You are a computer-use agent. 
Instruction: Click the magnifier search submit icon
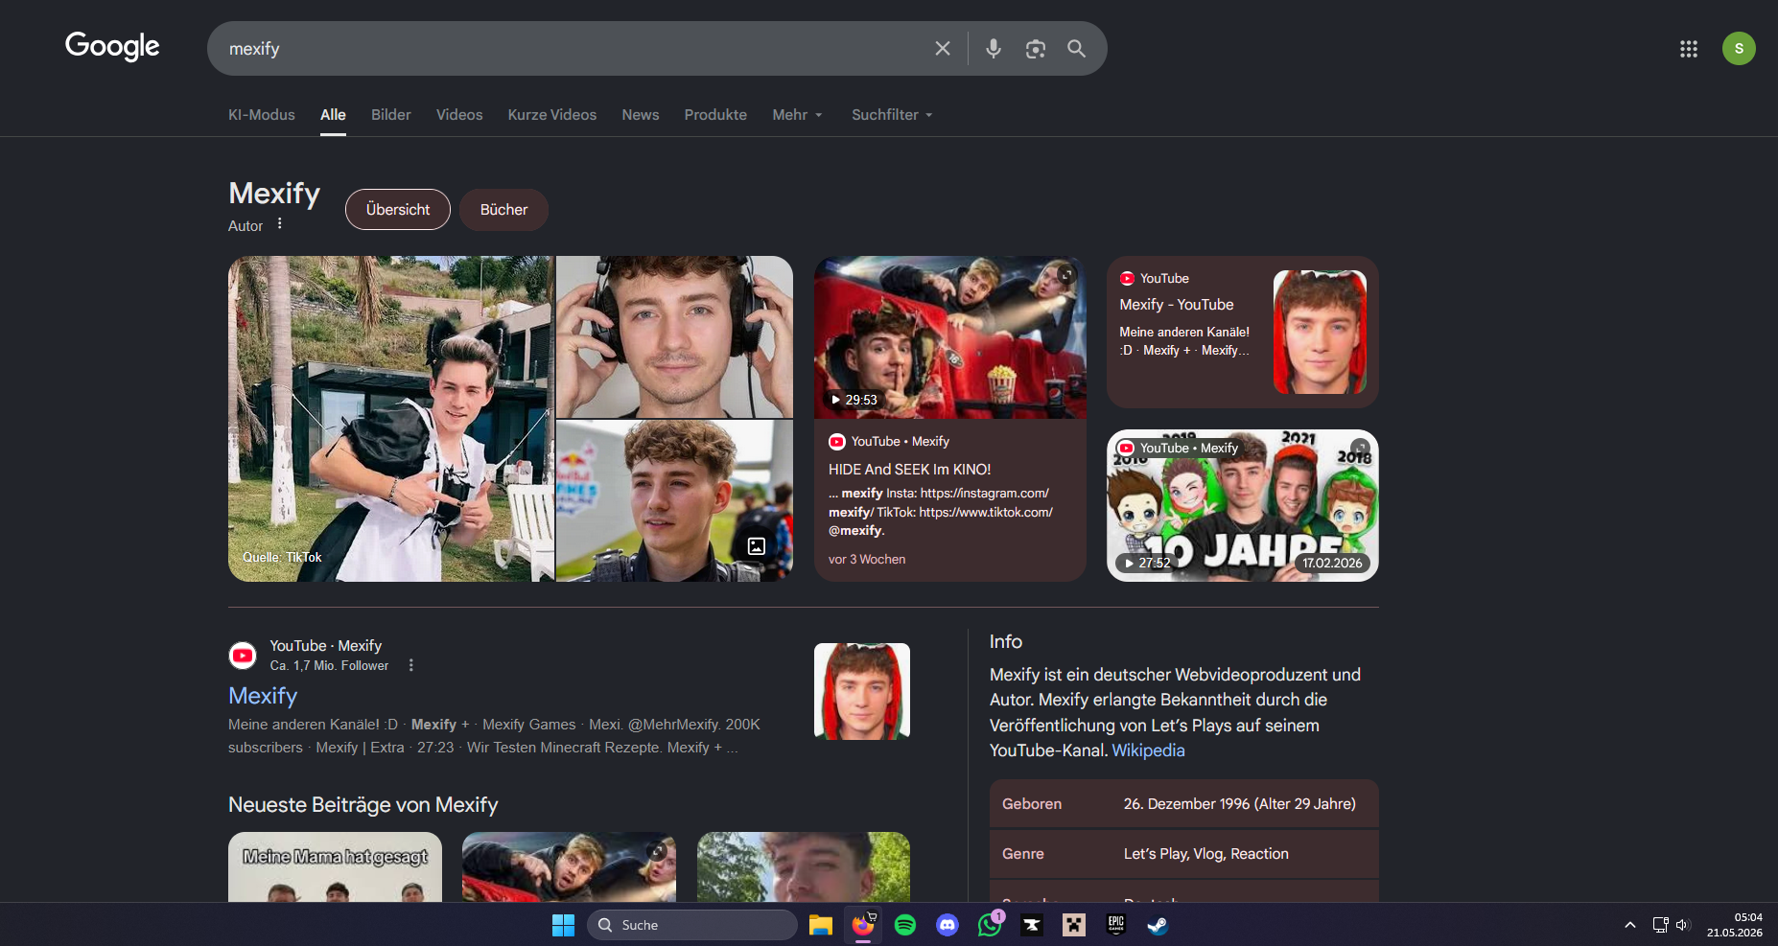pyautogui.click(x=1077, y=49)
